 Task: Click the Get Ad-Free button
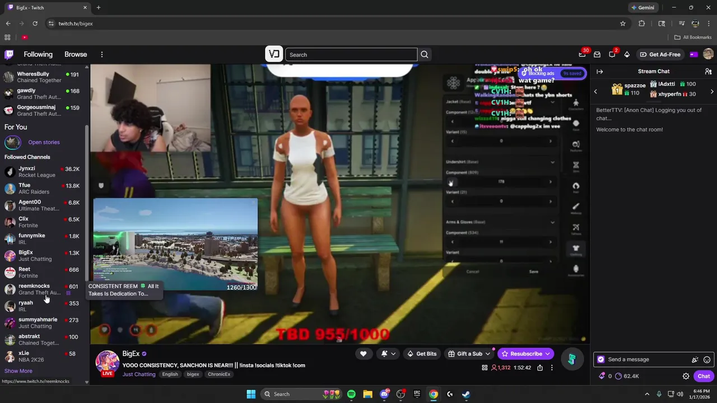click(660, 54)
